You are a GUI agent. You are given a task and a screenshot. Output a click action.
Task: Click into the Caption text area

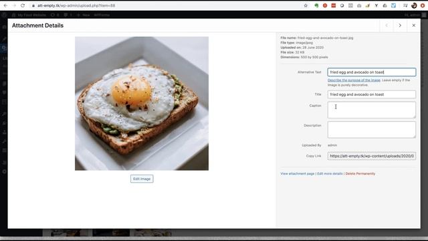coord(372,110)
